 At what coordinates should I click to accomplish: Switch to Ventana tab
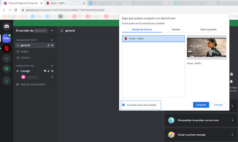(x=176, y=29)
